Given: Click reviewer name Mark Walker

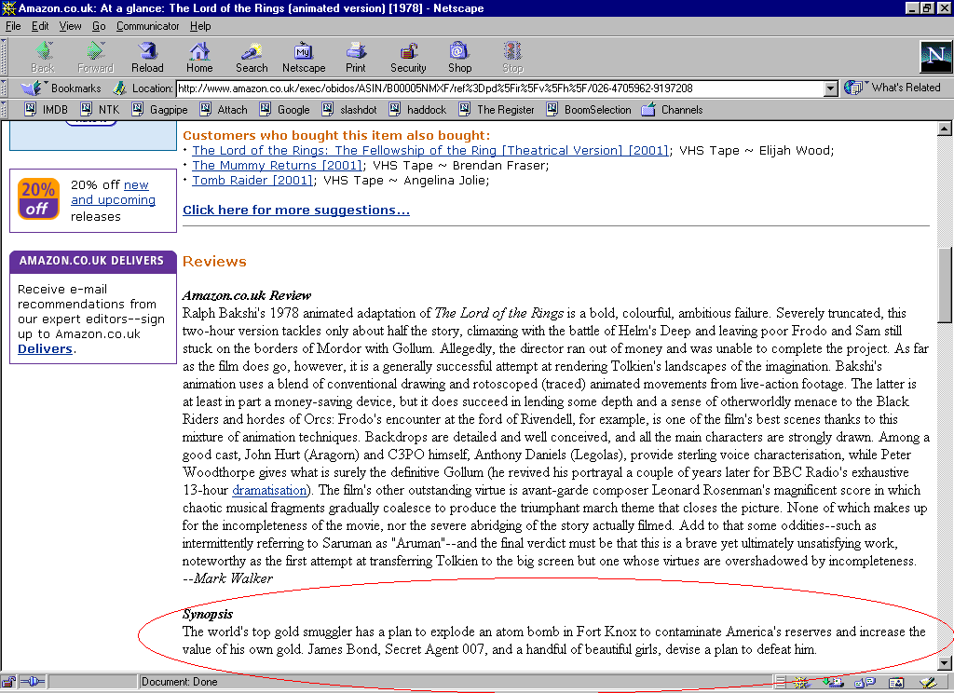Looking at the screenshot, I should tap(233, 578).
